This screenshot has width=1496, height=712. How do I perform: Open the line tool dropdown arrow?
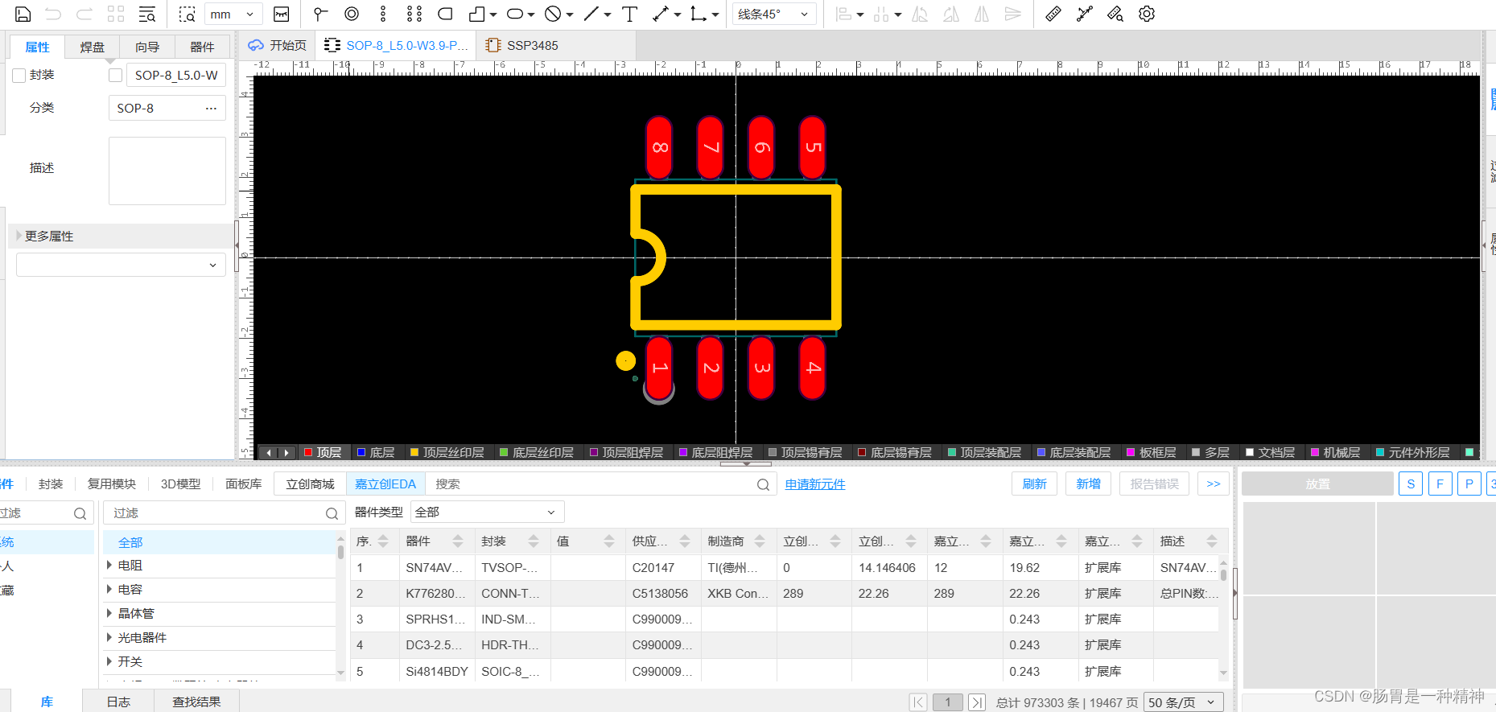point(608,14)
